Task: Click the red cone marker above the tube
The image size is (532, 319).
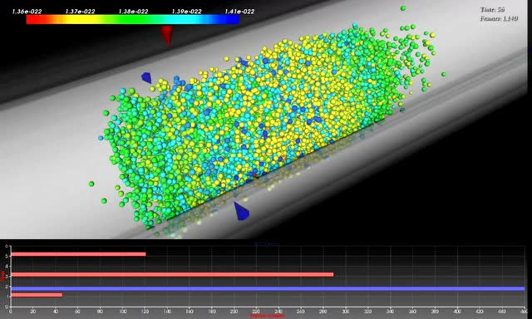Action: (166, 35)
